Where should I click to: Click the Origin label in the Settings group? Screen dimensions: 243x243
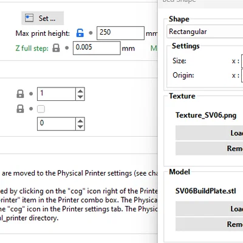(x=183, y=75)
